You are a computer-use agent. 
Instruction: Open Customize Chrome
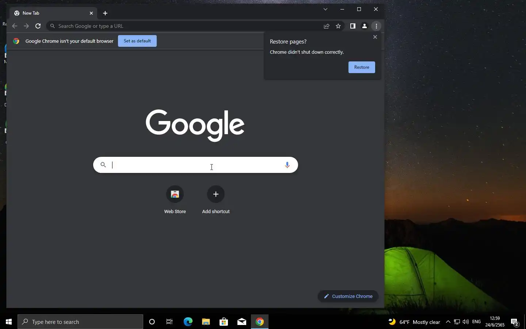click(348, 296)
